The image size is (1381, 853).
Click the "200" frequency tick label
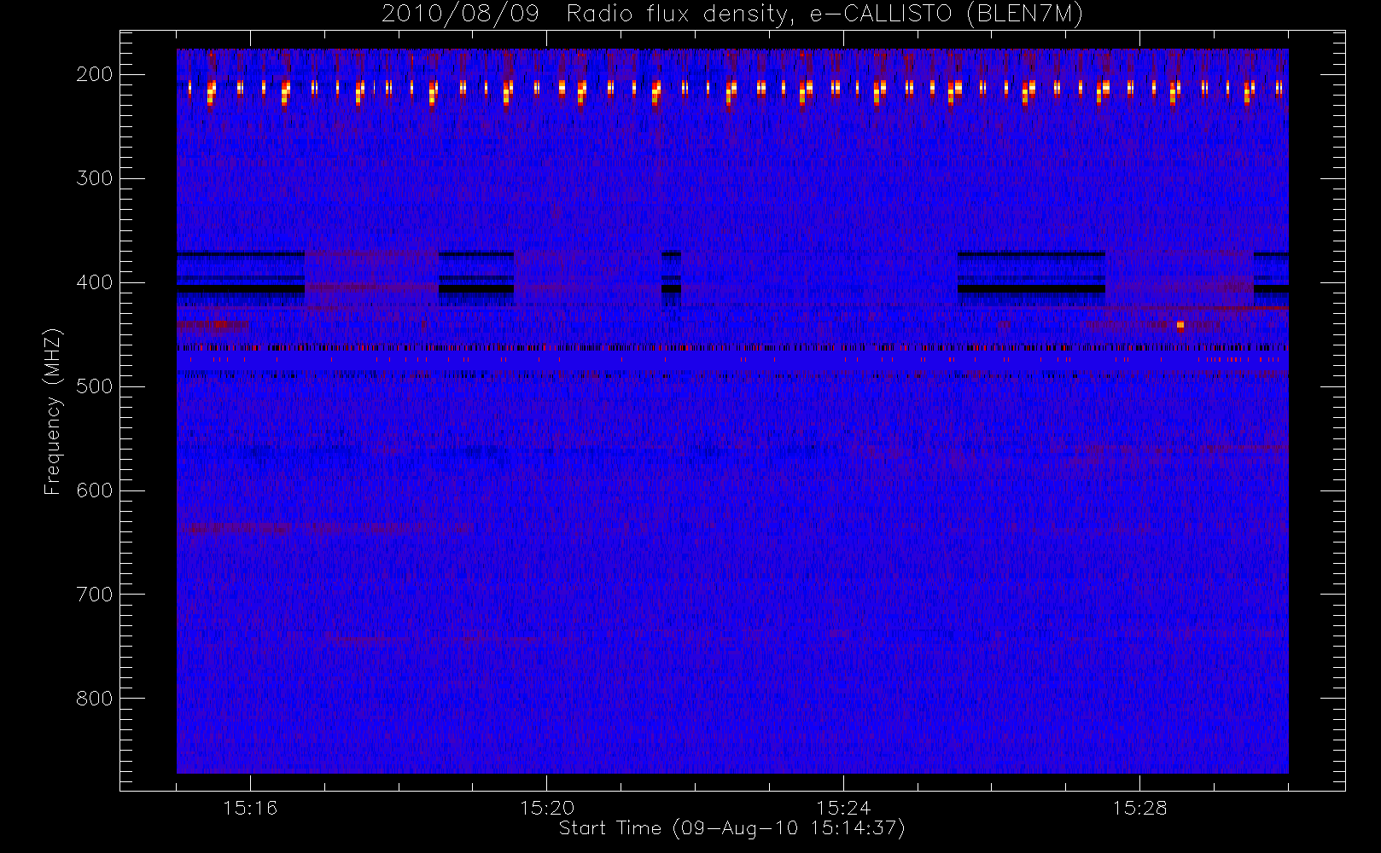pos(94,74)
